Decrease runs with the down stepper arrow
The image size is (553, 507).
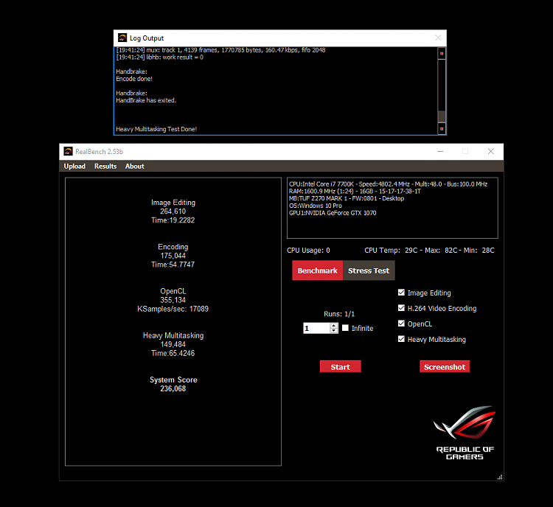coord(333,330)
